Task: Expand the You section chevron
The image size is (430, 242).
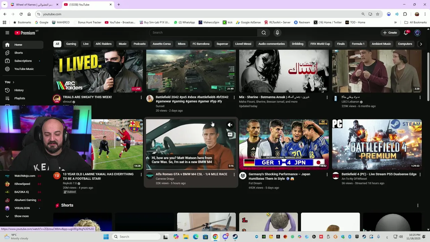Action: pyautogui.click(x=13, y=82)
